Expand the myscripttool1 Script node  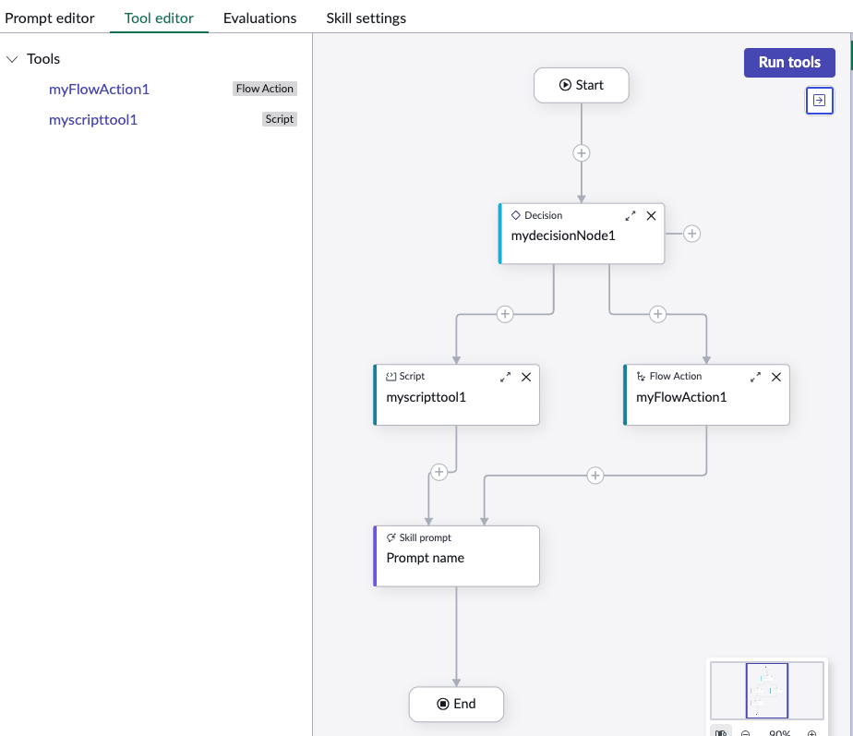coord(505,378)
